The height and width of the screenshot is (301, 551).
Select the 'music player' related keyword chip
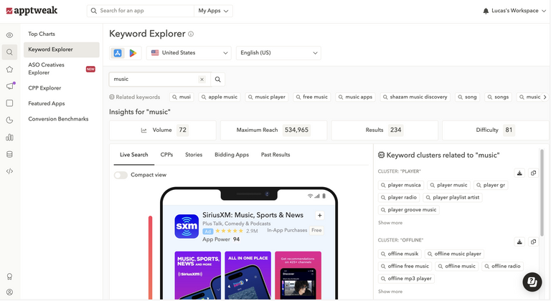266,97
